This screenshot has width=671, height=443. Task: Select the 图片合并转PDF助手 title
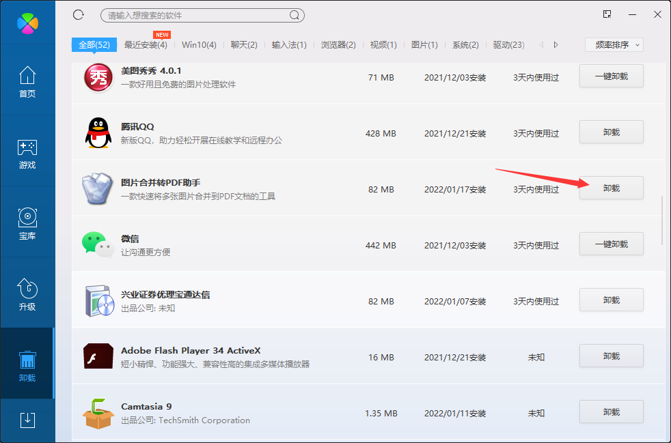pos(161,182)
